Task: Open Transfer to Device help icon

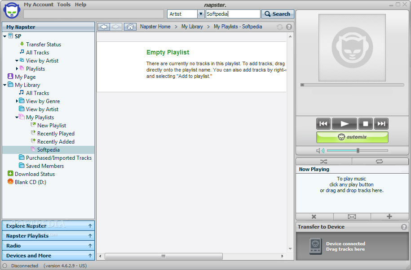Action: point(404,227)
